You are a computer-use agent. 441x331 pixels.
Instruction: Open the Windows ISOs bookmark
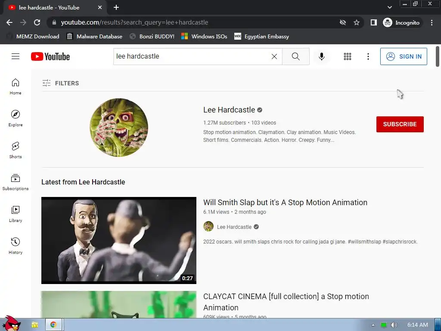(x=204, y=36)
